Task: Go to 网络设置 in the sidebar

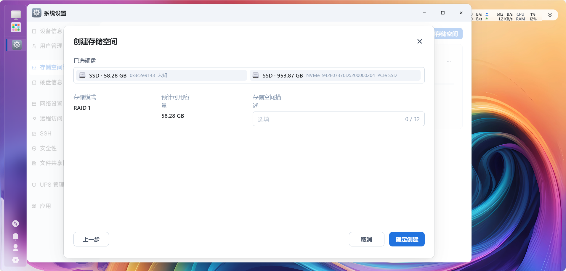Action: (x=51, y=104)
